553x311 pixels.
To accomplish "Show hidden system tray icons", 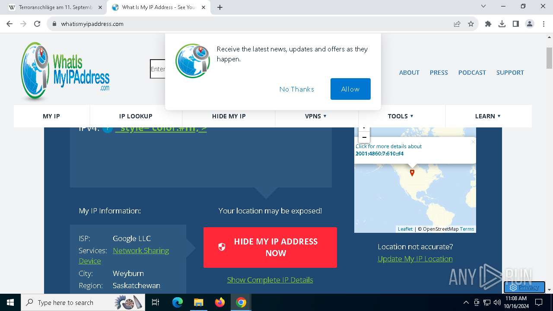I will [466, 302].
